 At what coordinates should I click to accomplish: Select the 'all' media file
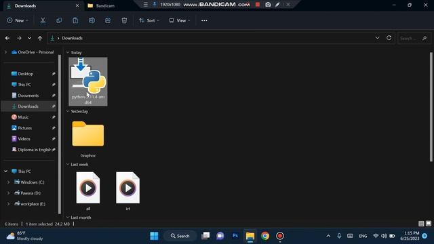click(x=88, y=191)
